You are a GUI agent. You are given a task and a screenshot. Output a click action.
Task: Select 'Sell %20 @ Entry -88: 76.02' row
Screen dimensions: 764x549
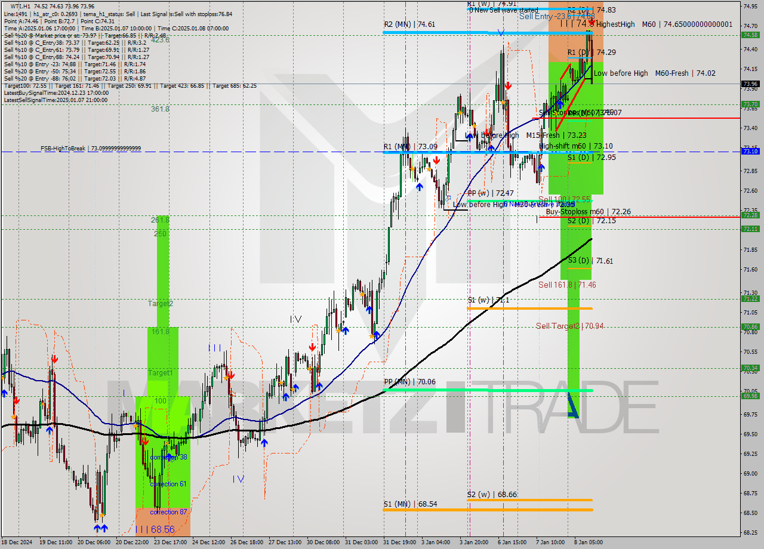click(x=75, y=78)
